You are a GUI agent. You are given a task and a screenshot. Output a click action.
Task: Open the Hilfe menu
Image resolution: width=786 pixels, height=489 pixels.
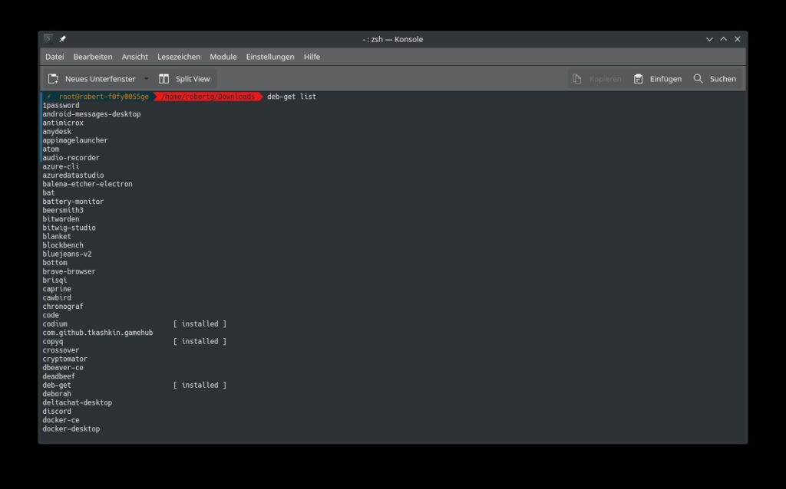tap(312, 57)
